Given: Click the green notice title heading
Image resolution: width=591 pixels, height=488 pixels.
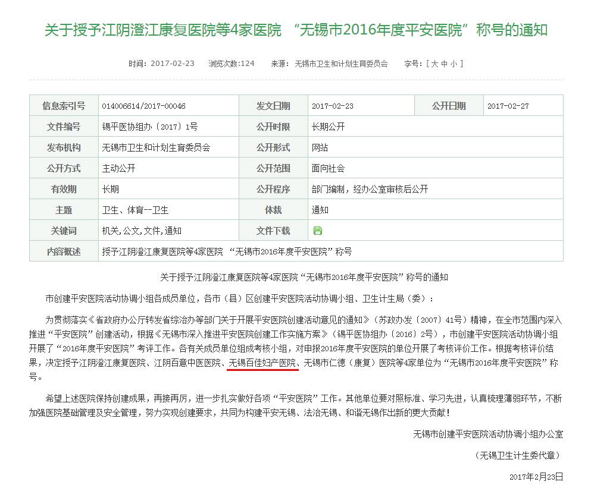Looking at the screenshot, I should pyautogui.click(x=296, y=30).
